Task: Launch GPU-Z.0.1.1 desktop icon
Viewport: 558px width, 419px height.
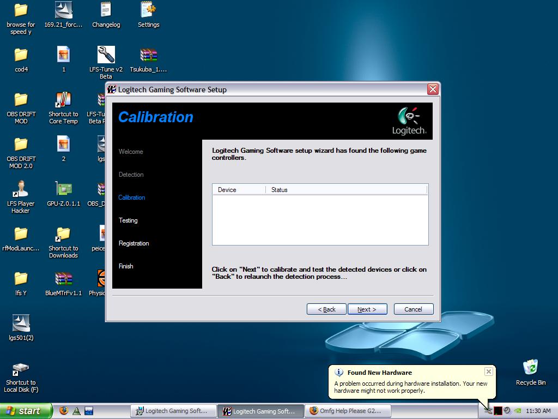Action: tap(63, 194)
